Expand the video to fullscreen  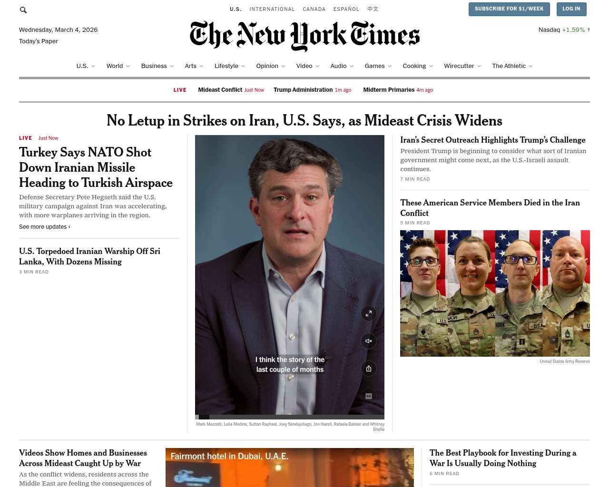click(x=369, y=313)
